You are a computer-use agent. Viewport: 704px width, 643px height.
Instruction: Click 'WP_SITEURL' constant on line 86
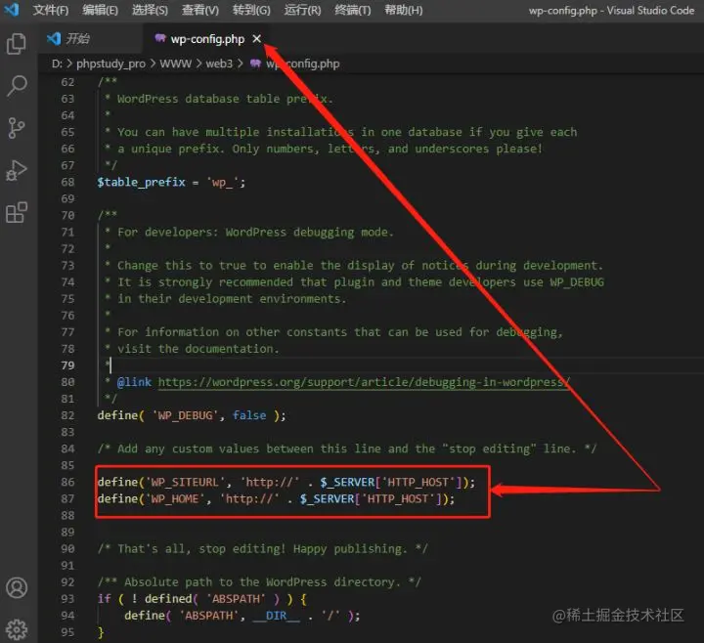tap(185, 483)
